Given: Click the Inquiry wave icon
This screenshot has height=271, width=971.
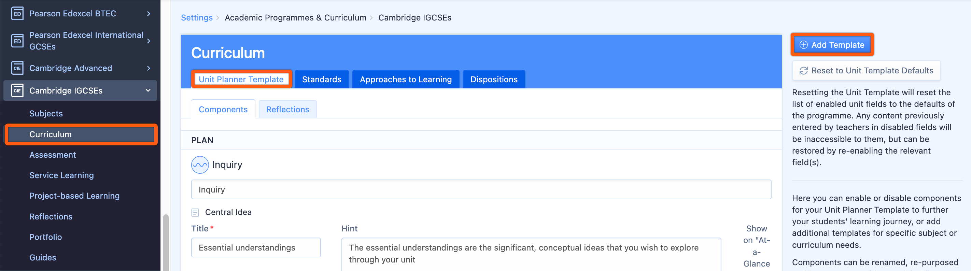Looking at the screenshot, I should (200, 165).
